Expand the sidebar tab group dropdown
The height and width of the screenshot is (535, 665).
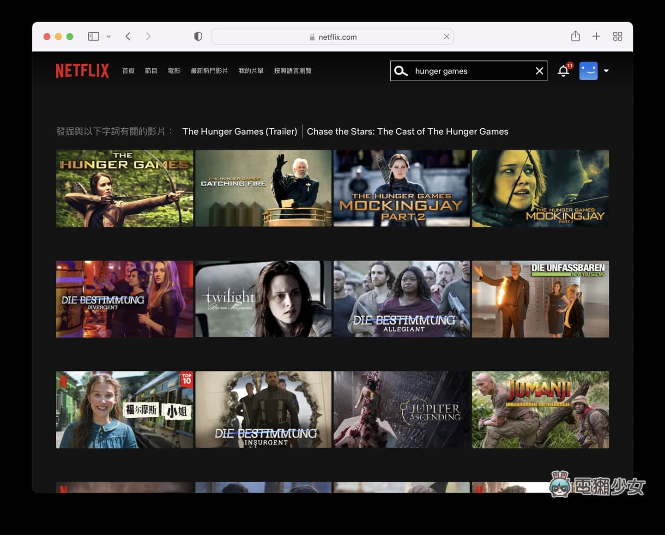(x=109, y=36)
